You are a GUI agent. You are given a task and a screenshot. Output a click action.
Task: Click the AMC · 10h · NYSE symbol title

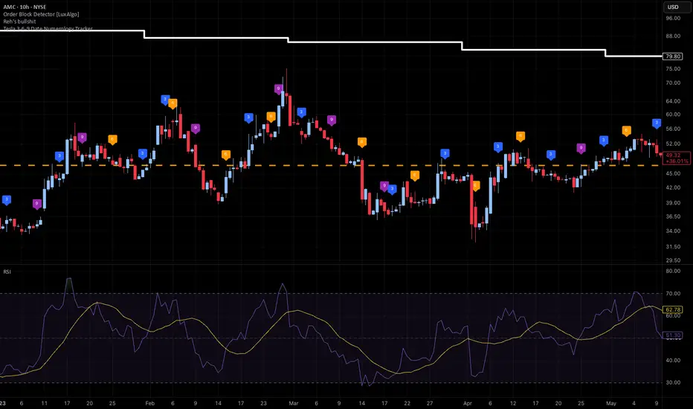pyautogui.click(x=25, y=7)
